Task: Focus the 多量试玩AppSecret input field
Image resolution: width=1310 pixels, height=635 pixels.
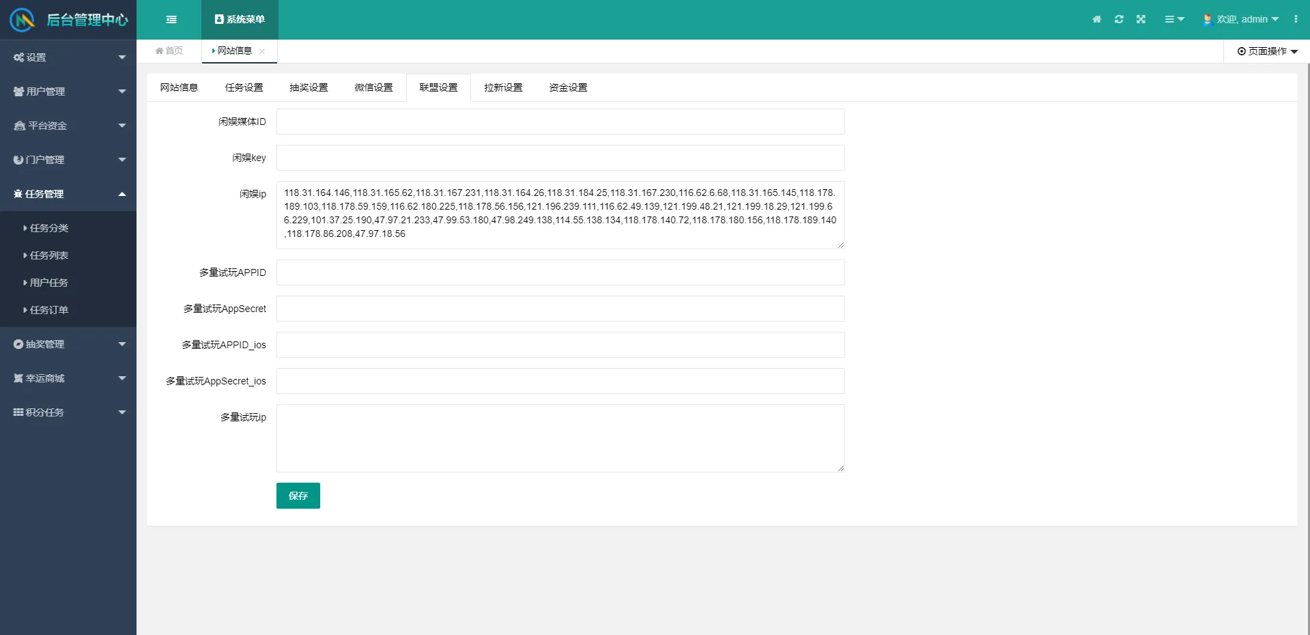Action: 560,309
